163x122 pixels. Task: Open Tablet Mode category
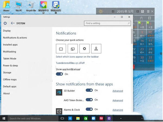(10, 58)
